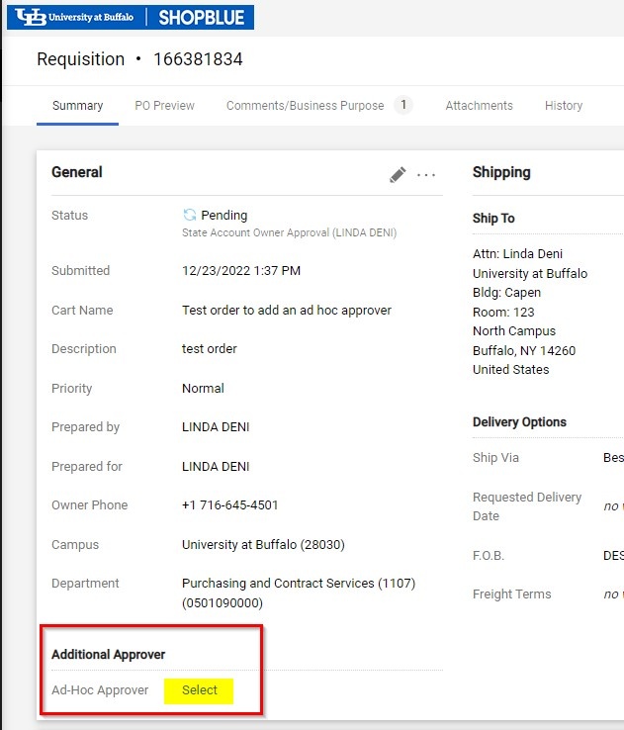Click the owner phone number
Screen dimensions: 624x730
point(229,505)
